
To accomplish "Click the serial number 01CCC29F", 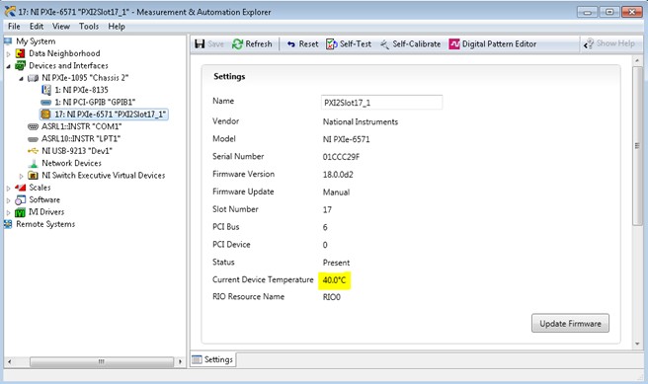I will [x=341, y=157].
